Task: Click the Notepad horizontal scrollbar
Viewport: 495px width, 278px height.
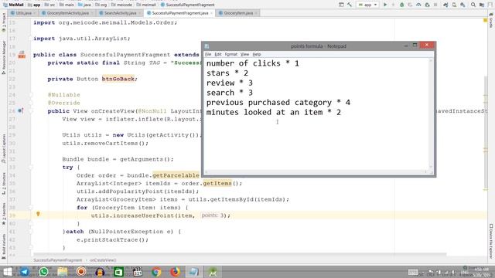Action: 316,171
